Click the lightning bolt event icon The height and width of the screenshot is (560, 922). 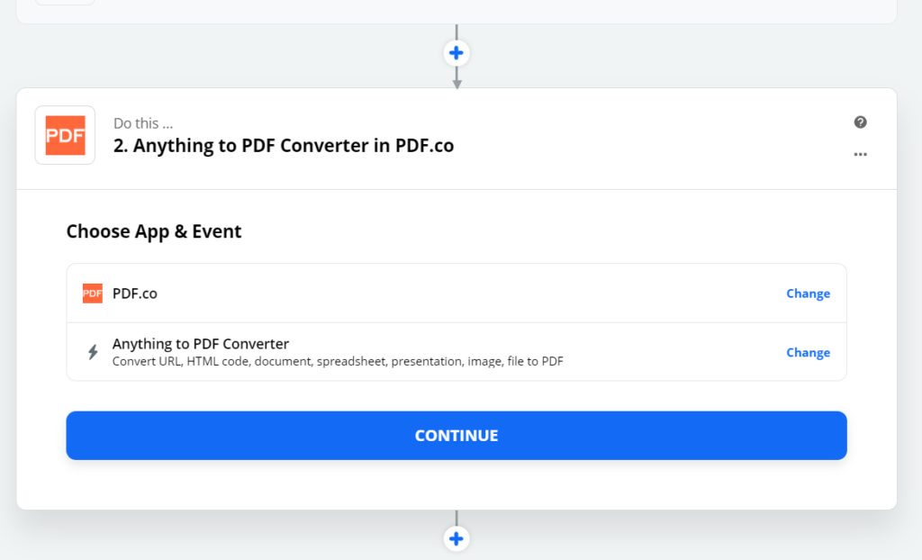click(93, 352)
